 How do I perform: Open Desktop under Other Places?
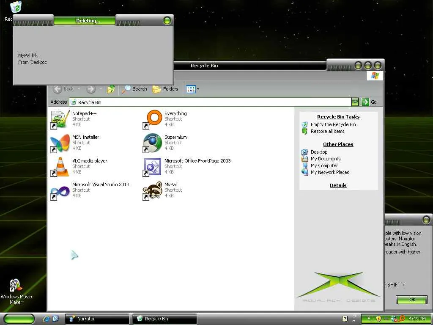(x=319, y=152)
